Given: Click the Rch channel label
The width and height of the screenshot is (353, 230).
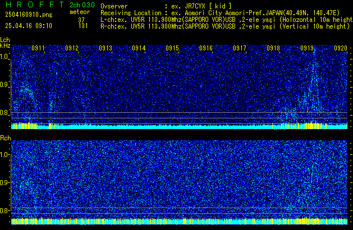Looking at the screenshot, I should tap(6, 138).
